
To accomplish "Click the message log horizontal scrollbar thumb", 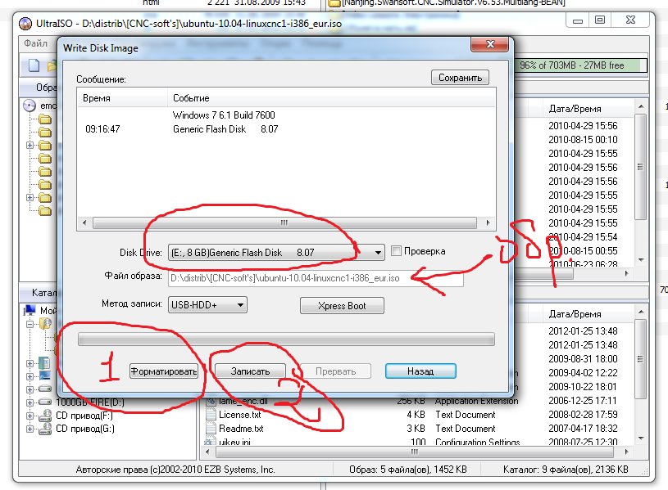I will [284, 223].
